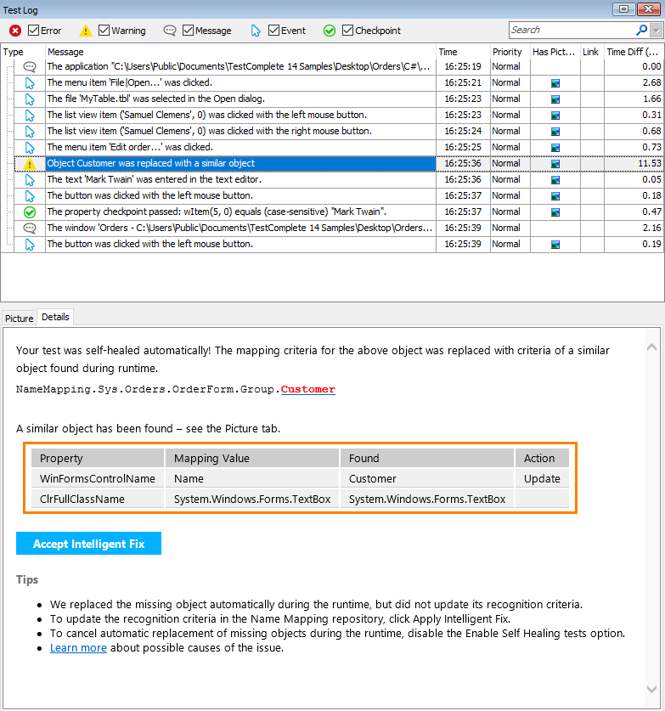Screen dimensions: 665x711
Task: Open the Test Log panel menu dropdown
Action: (623, 9)
